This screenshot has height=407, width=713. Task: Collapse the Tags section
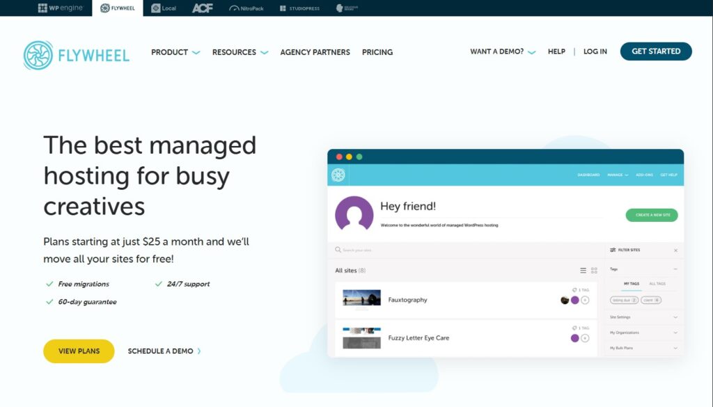(675, 269)
